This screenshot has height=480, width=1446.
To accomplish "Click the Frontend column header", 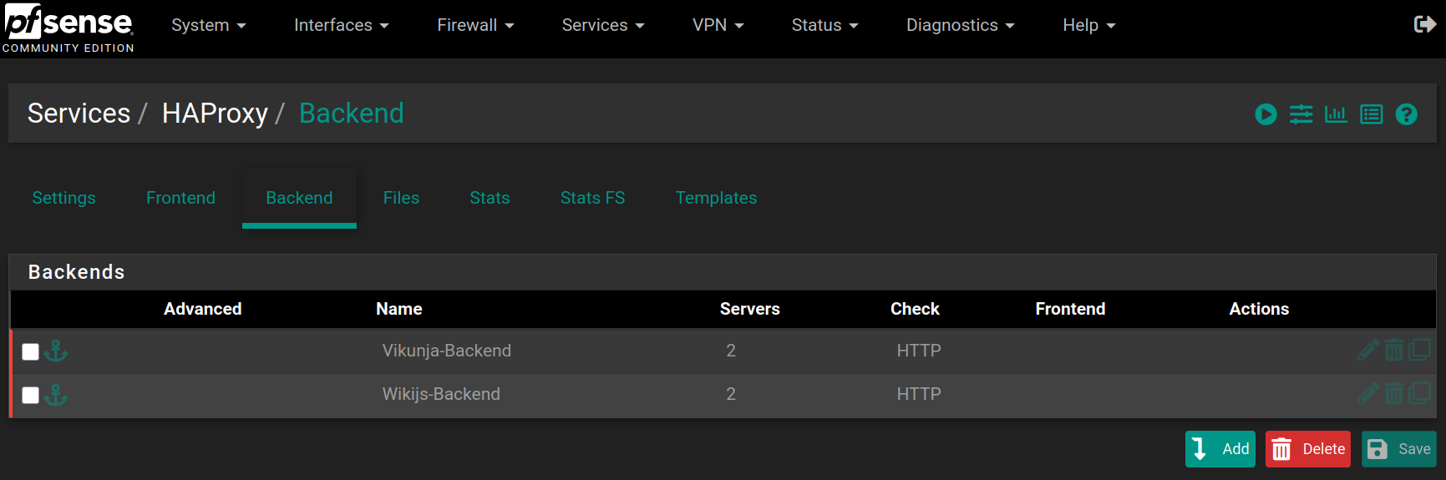I will [x=1070, y=309].
